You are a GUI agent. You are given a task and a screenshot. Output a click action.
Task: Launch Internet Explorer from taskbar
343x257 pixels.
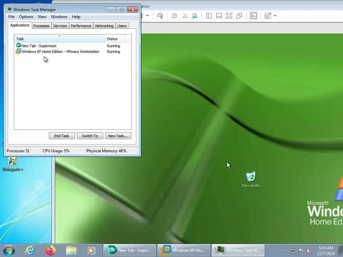tap(30, 250)
